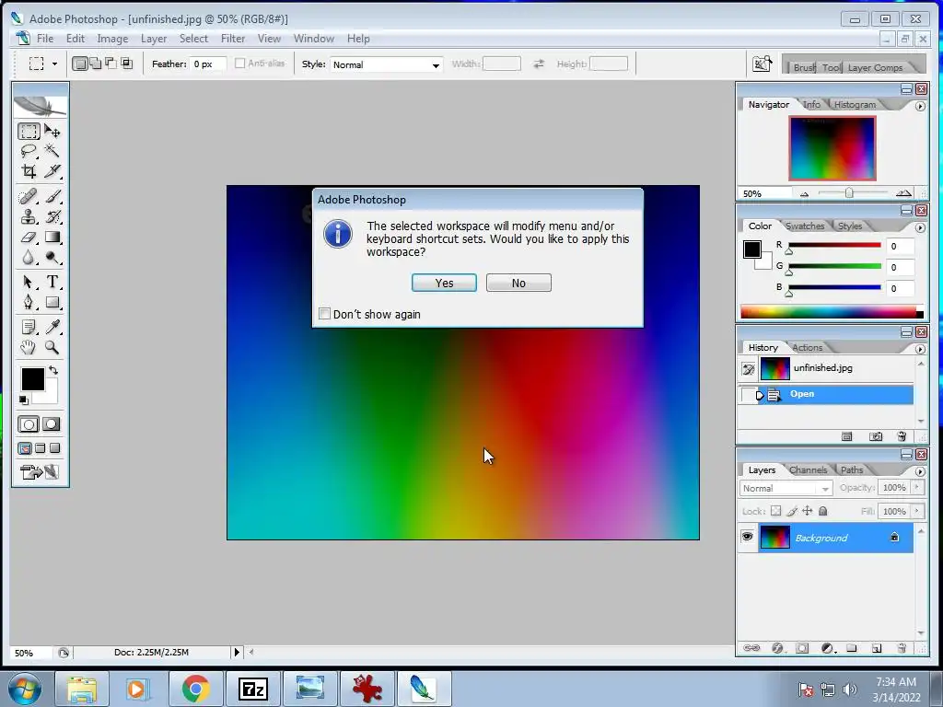
Task: Open the Image menu
Action: [x=112, y=39]
